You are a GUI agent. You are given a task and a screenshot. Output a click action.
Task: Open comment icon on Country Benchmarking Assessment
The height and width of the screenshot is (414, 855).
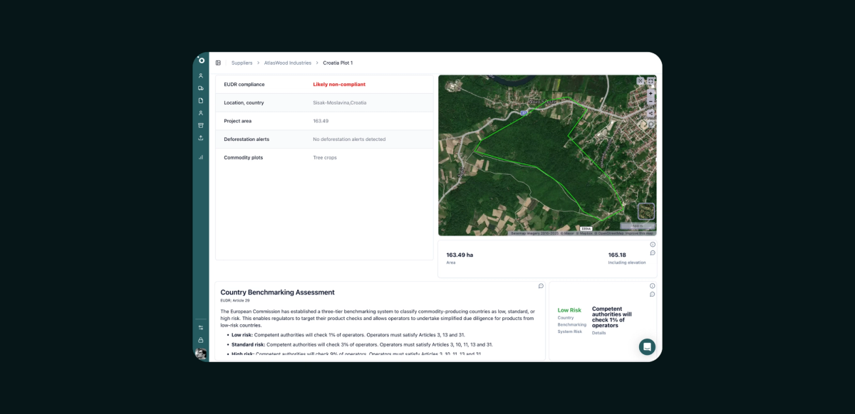pyautogui.click(x=541, y=286)
